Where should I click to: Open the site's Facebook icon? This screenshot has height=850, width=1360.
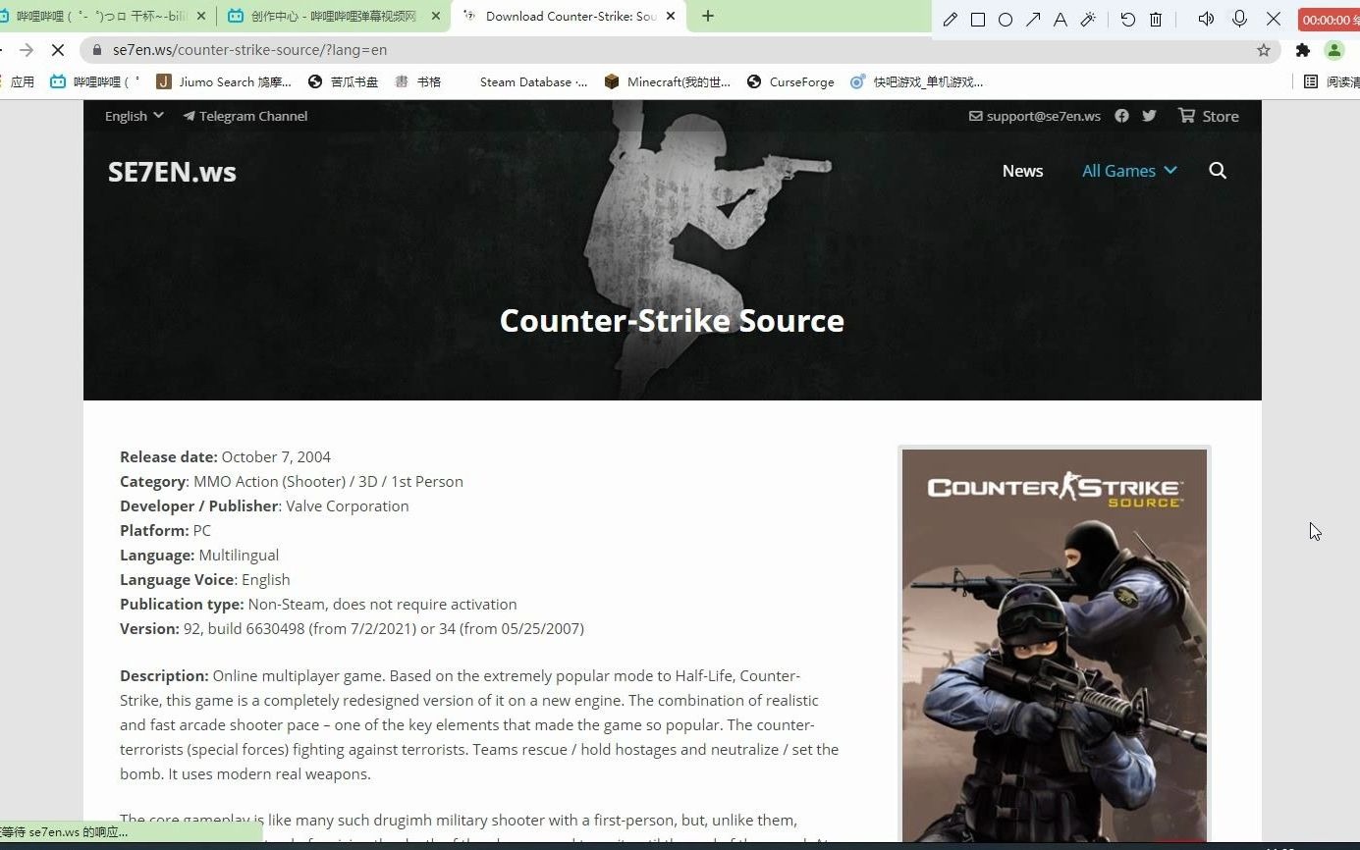pos(1121,116)
